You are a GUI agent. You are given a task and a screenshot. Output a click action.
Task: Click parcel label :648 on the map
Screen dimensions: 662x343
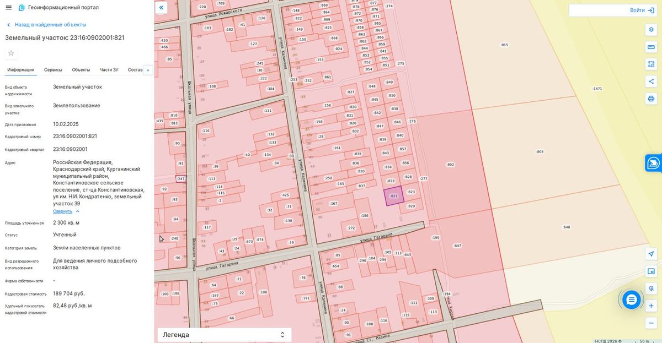[566, 227]
